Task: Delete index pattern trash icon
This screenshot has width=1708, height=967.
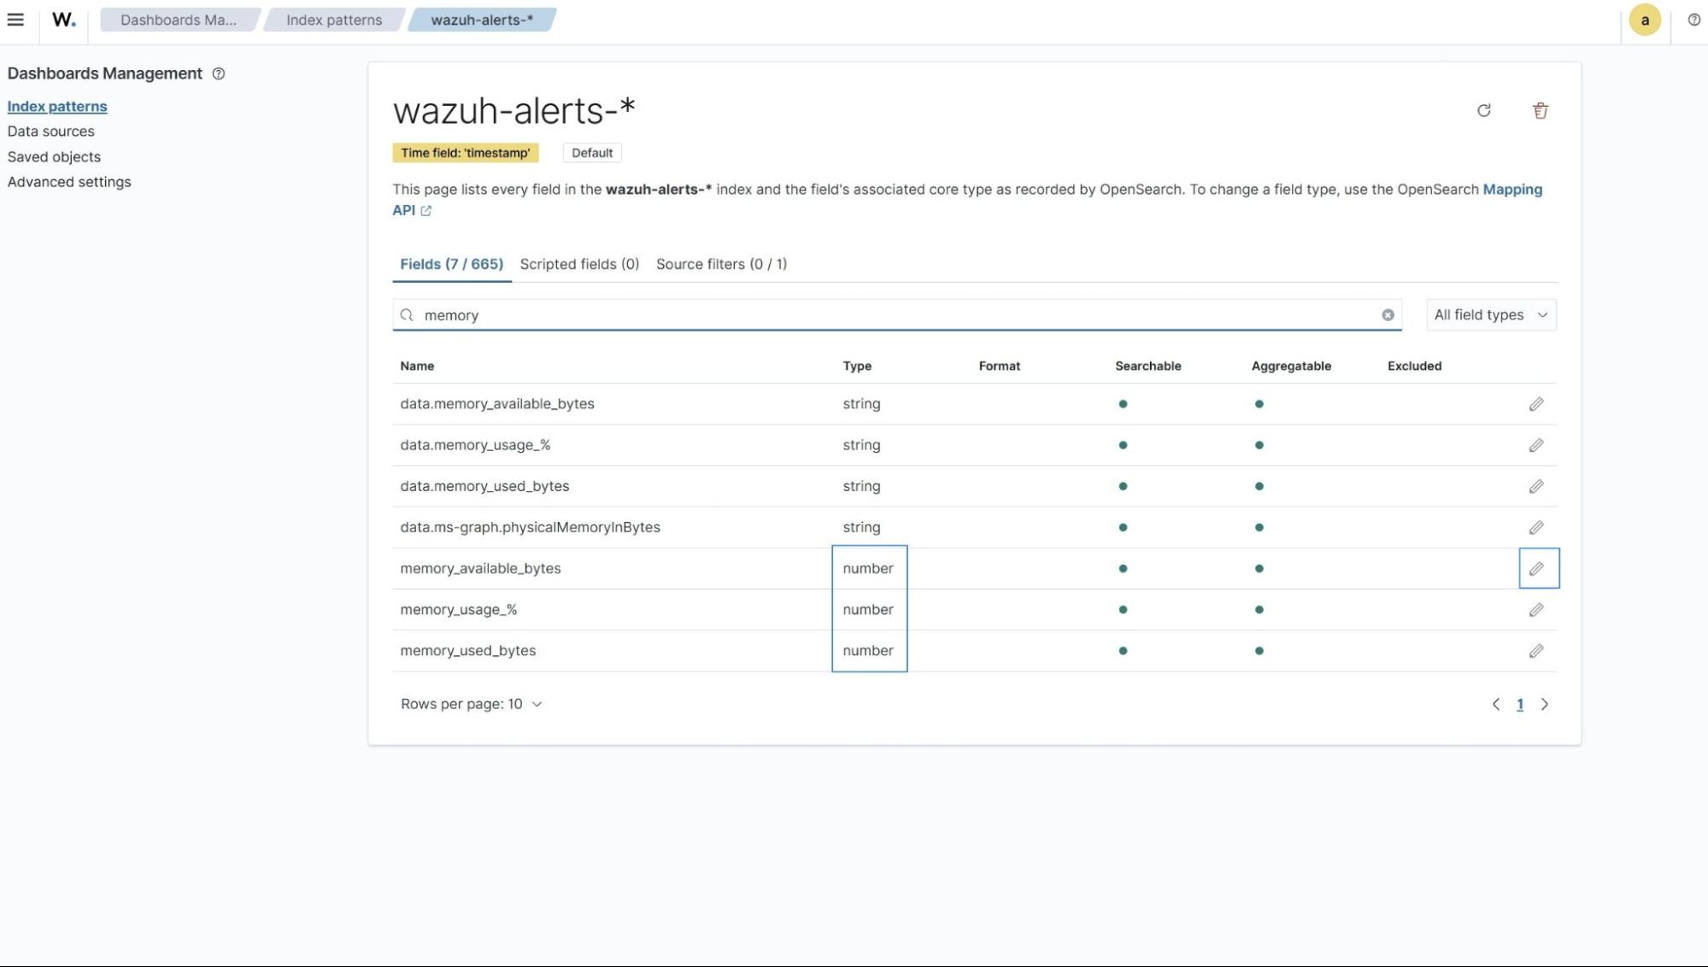Action: [x=1541, y=110]
